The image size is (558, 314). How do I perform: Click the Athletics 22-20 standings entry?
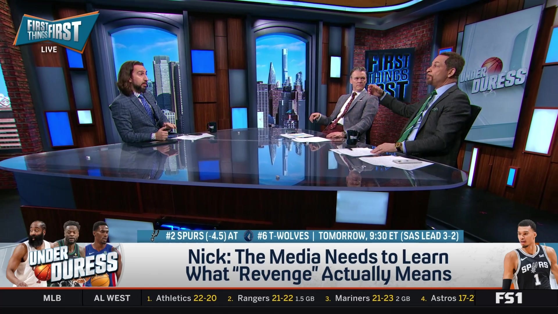point(182,298)
